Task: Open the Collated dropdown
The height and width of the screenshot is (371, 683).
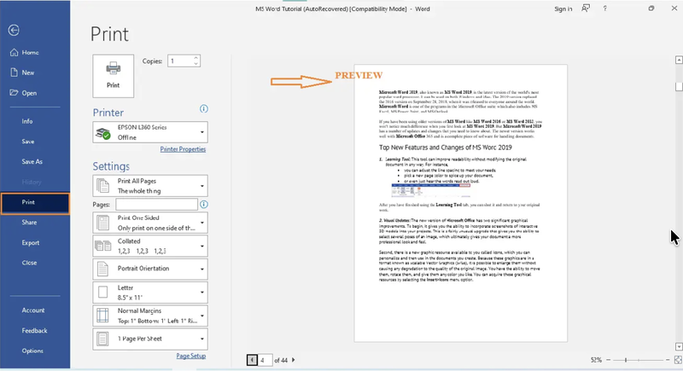Action: 150,246
